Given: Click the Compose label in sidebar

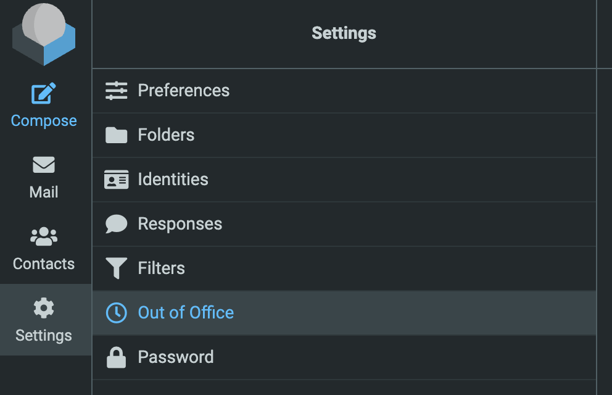Looking at the screenshot, I should click(44, 120).
